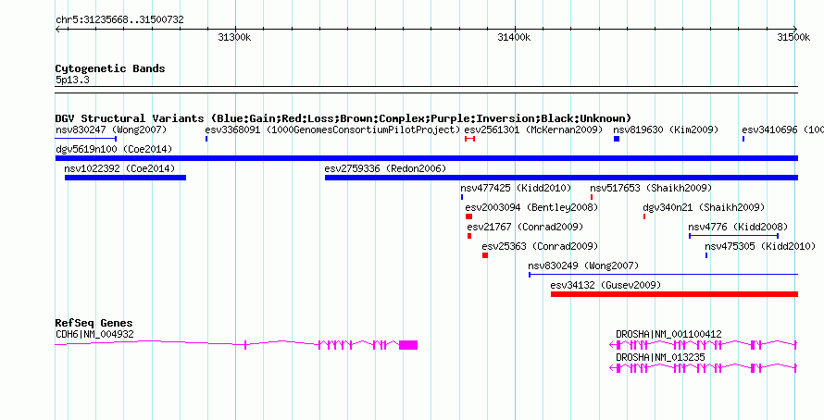Select the RefSeq Genes track title
Screen dimensions: 824x420
pos(94,323)
